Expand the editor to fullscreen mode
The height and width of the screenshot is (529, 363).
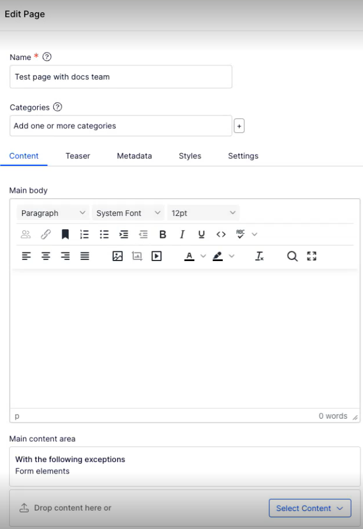[312, 256]
